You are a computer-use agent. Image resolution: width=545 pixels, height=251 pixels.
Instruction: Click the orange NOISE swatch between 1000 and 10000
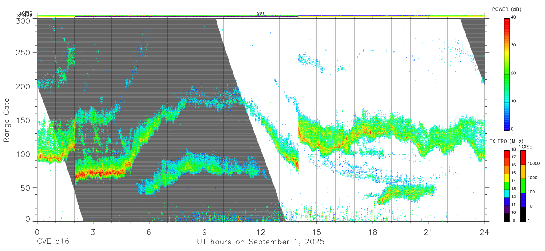coord(523,171)
